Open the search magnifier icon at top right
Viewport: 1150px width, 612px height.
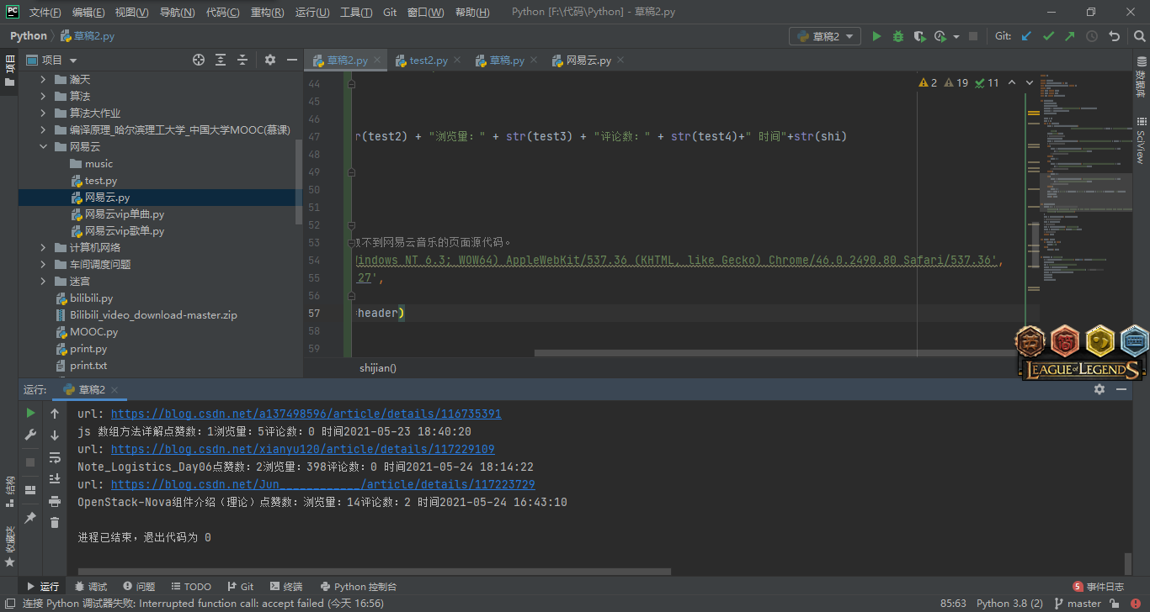1137,36
